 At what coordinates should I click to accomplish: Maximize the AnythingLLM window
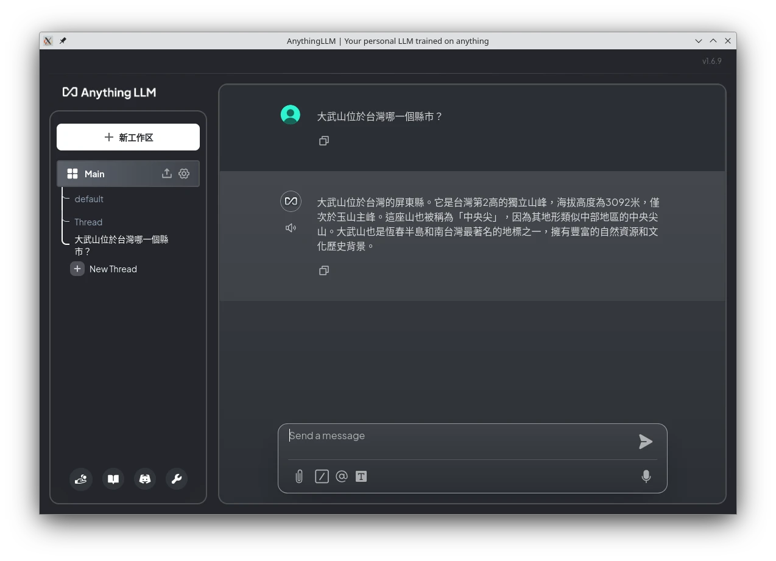[713, 41]
